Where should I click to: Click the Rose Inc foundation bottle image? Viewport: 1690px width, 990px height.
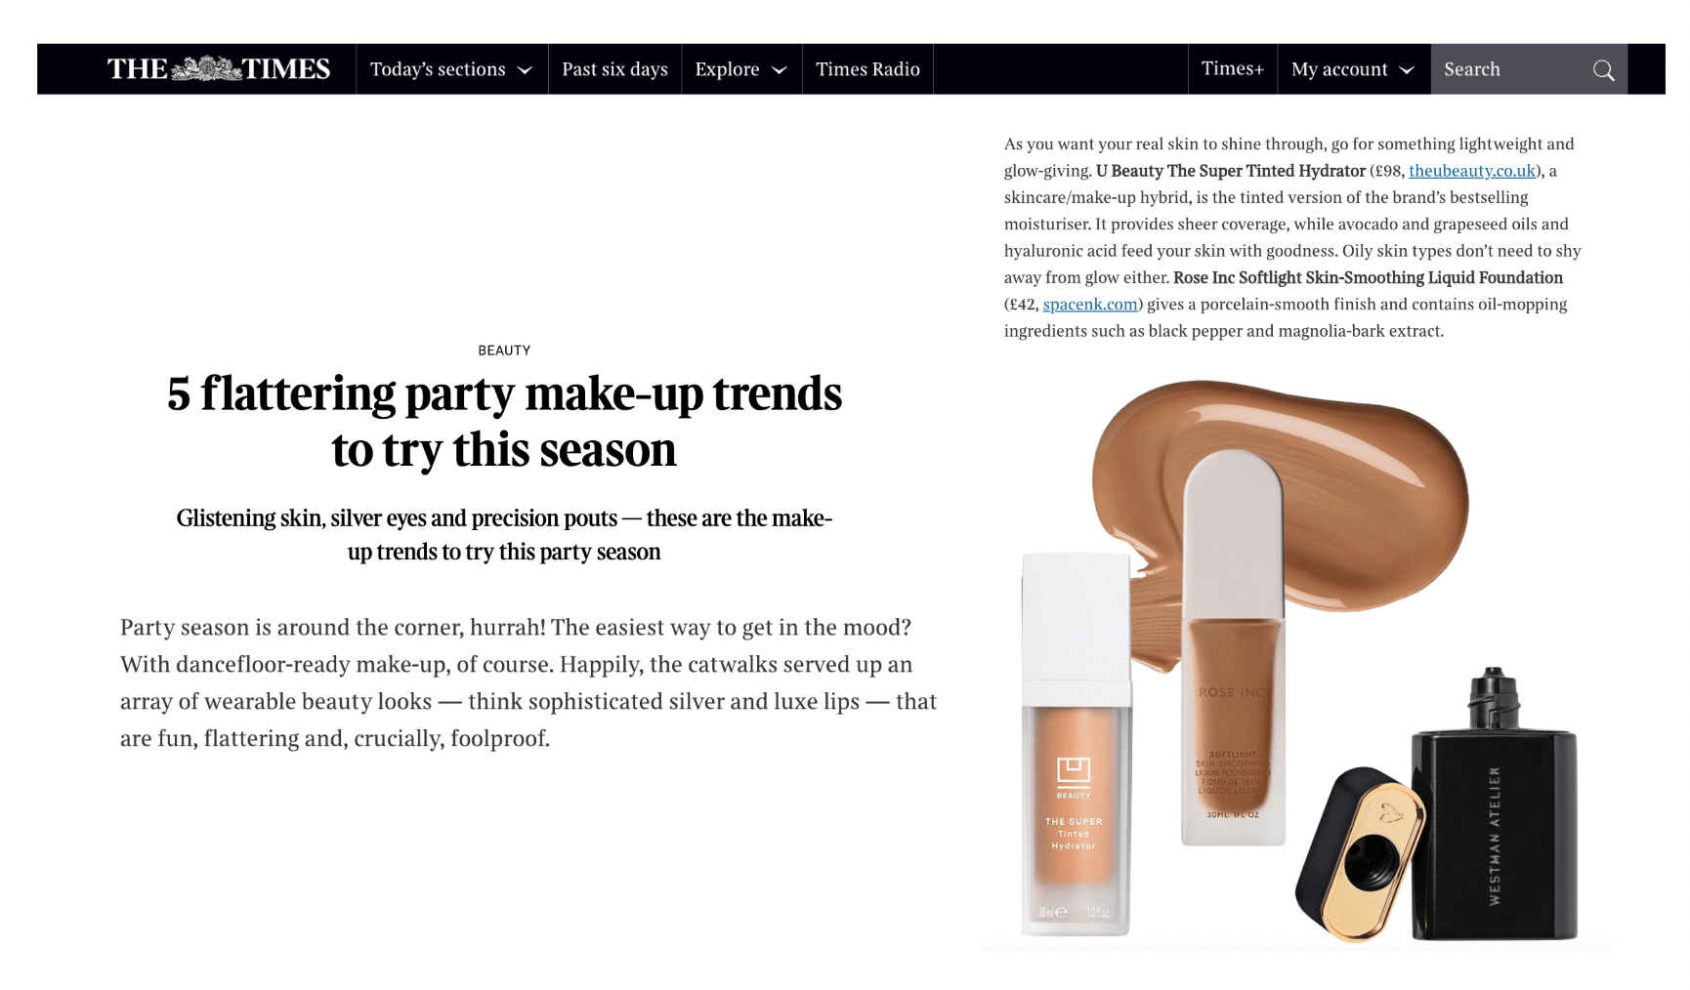click(1233, 647)
